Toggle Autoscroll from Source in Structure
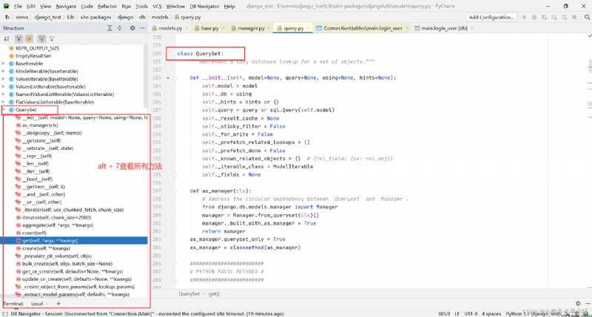This screenshot has width=592, height=317. pyautogui.click(x=52, y=38)
